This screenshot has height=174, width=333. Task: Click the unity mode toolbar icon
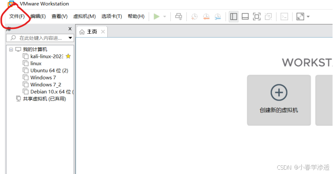[x=268, y=16]
